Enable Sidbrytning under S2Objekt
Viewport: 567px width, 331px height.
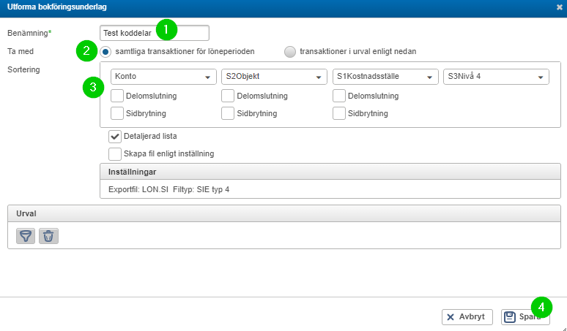228,113
